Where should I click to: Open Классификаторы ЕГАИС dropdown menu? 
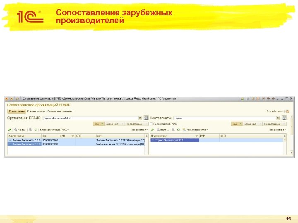coord(54,130)
